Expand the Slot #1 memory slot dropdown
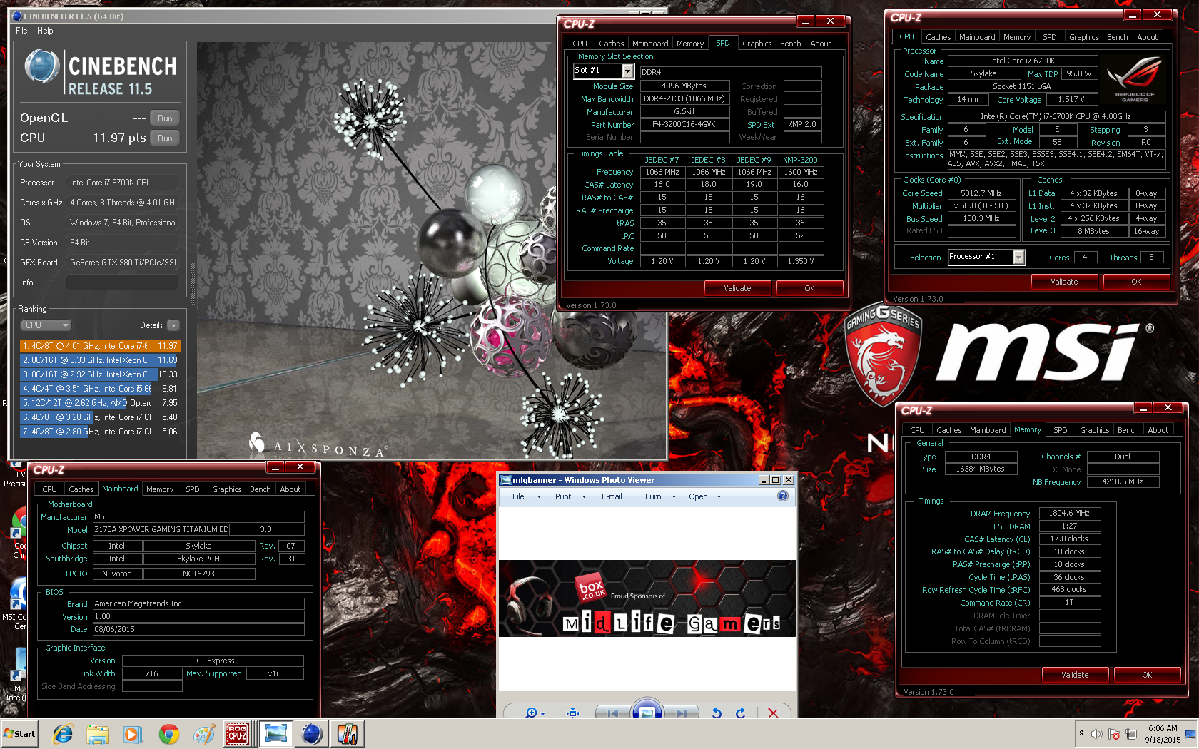Viewport: 1199px width, 749px height. pyautogui.click(x=627, y=71)
